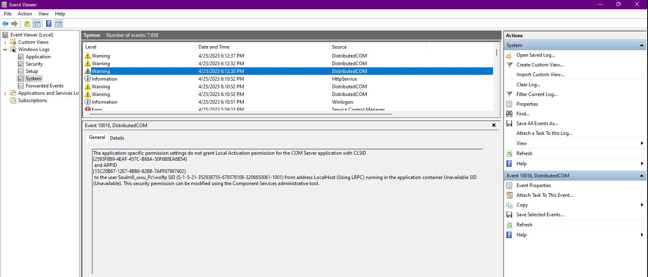The height and width of the screenshot is (277, 648).
Task: Open the Help menu in the menu bar
Action: [60, 14]
